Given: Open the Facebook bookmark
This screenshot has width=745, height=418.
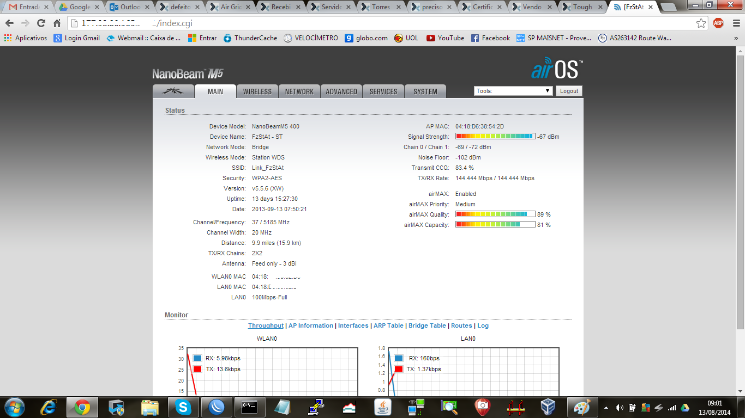Looking at the screenshot, I should tap(490, 38).
